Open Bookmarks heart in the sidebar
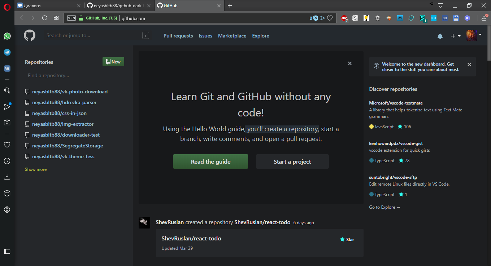 click(7, 145)
